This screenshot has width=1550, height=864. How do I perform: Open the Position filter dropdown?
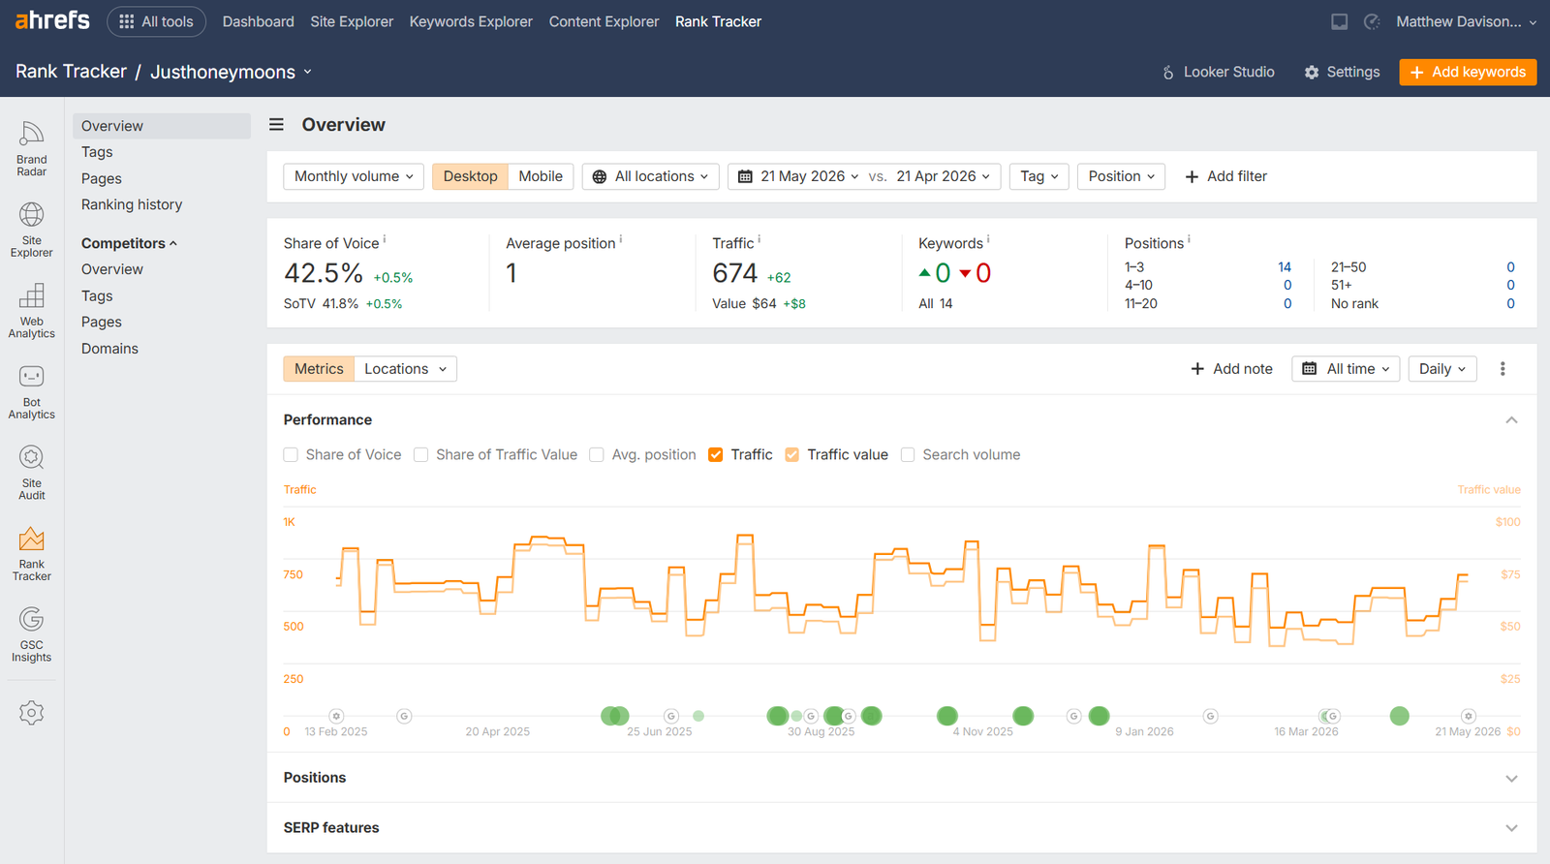coord(1121,176)
